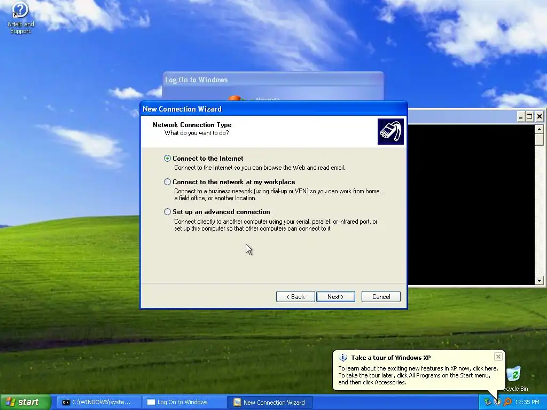Click the 'What do you want to do?' text
The width and height of the screenshot is (547, 410).
point(197,133)
